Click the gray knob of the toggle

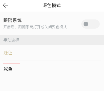(86, 24)
